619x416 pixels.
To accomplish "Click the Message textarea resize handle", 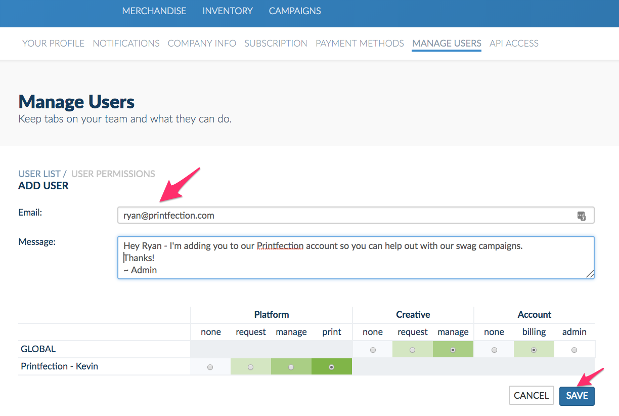I will click(590, 274).
